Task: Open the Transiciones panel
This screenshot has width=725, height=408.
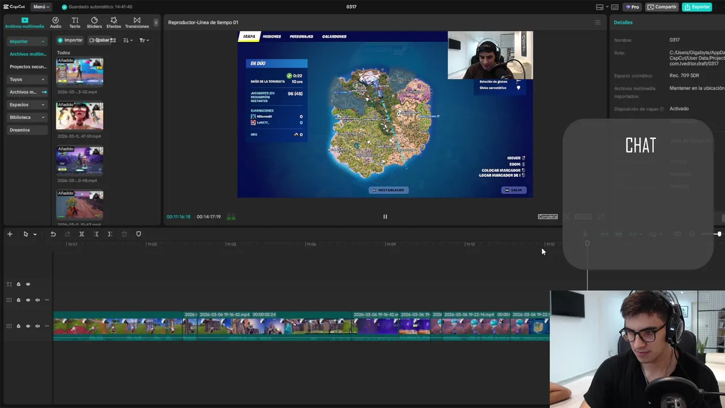Action: [x=137, y=23]
